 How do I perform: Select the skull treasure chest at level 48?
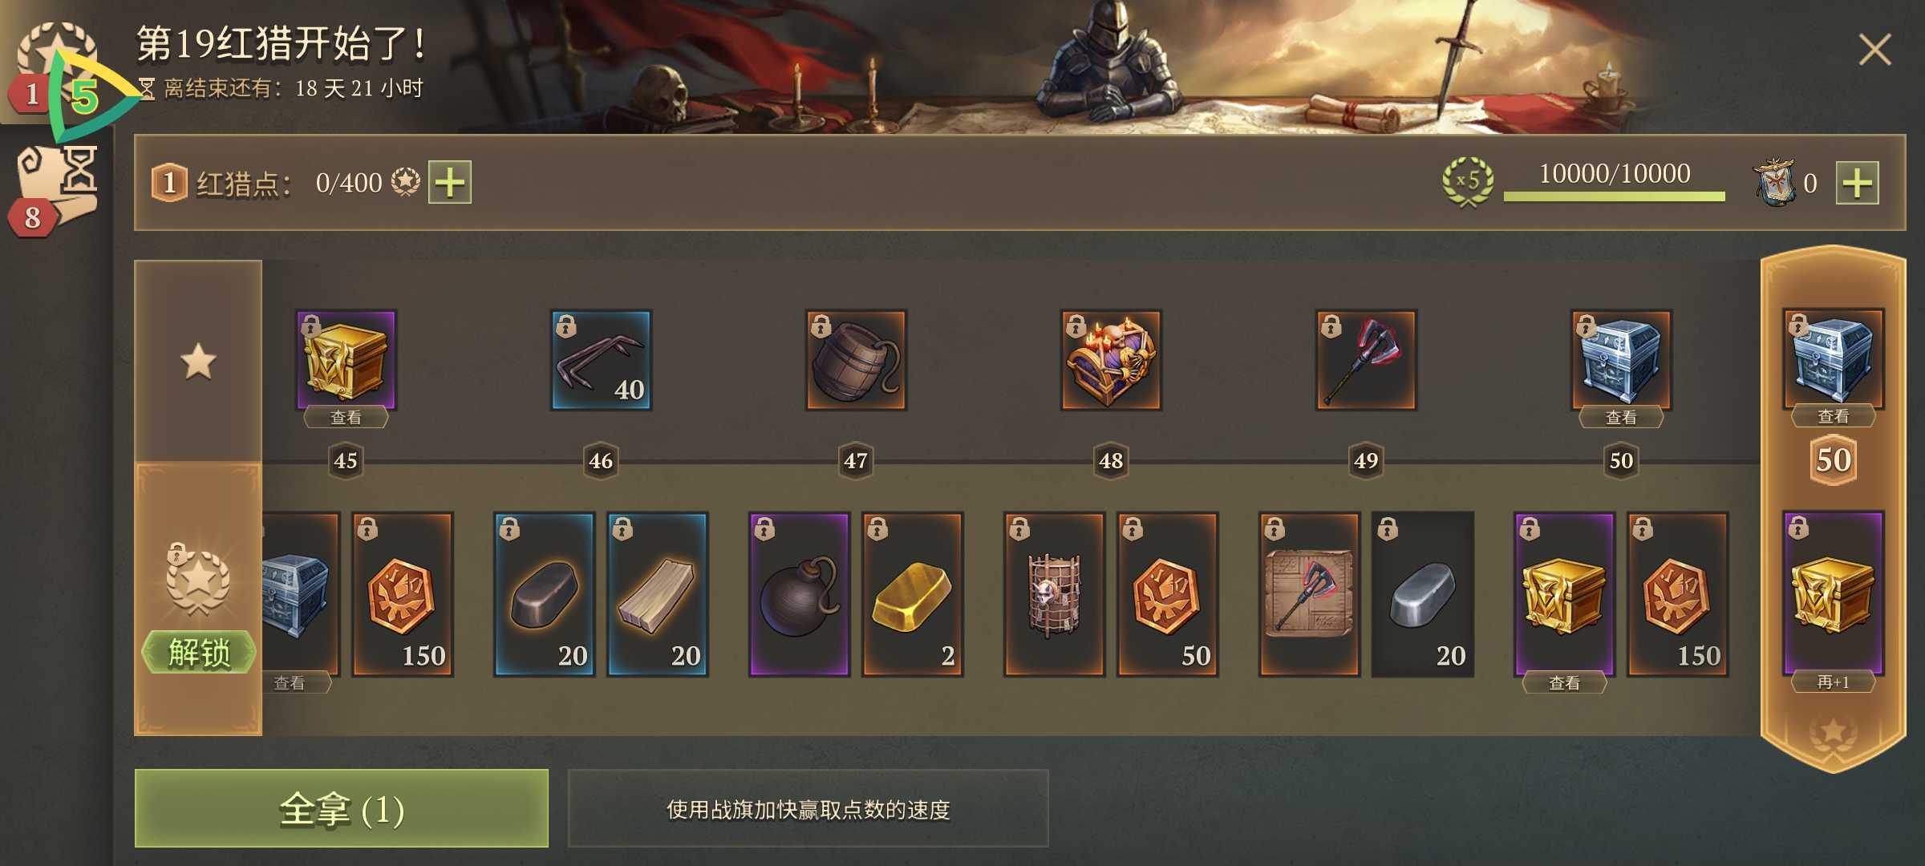[x=1111, y=360]
